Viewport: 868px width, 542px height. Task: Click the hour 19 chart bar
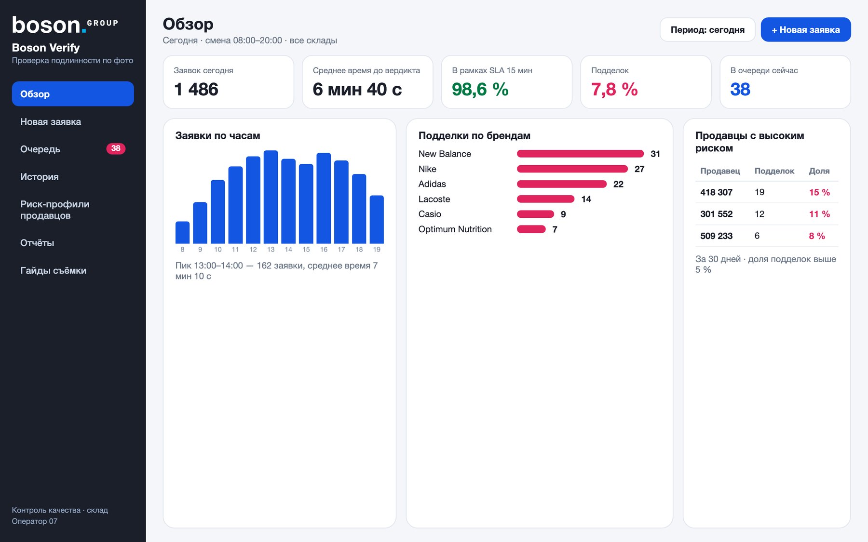[x=377, y=220]
